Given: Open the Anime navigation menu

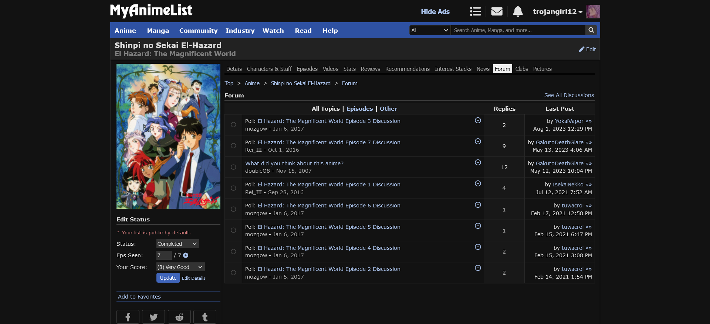Looking at the screenshot, I should click(x=125, y=31).
